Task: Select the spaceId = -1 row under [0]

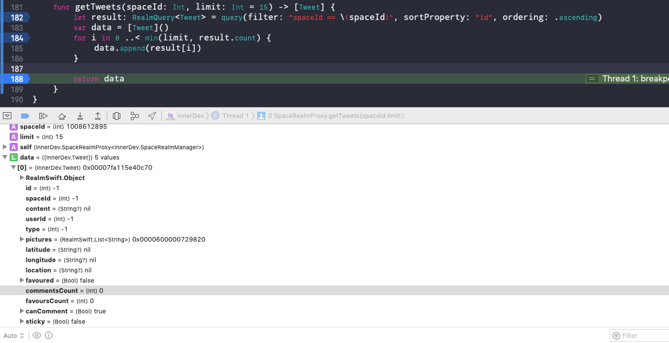Action: pyautogui.click(x=334, y=198)
